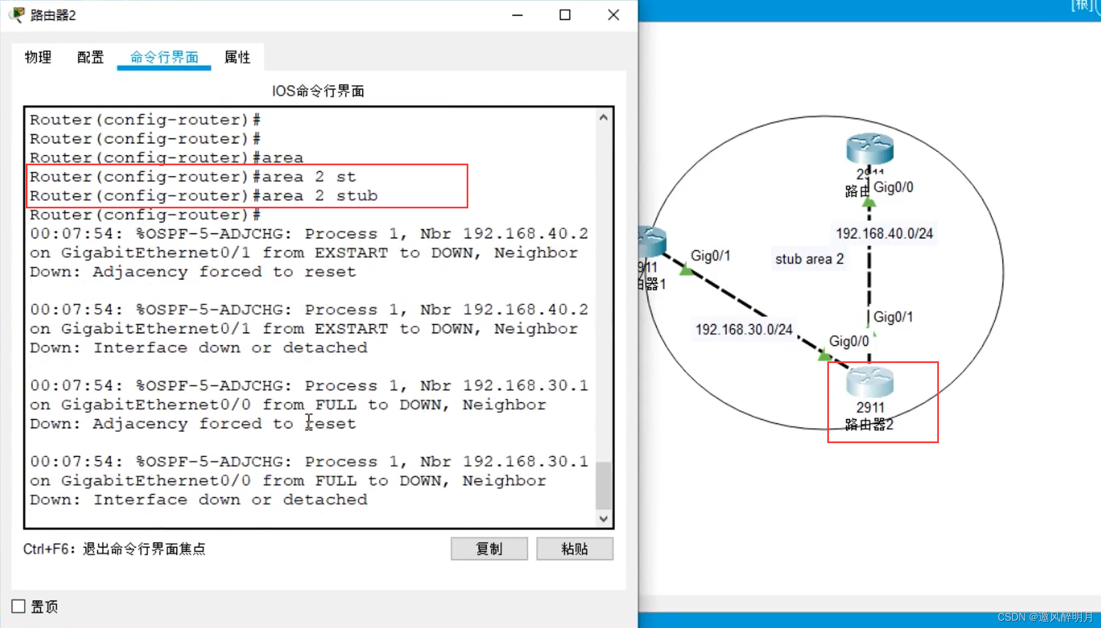Open the 属性 tab
The width and height of the screenshot is (1101, 628).
coord(237,57)
